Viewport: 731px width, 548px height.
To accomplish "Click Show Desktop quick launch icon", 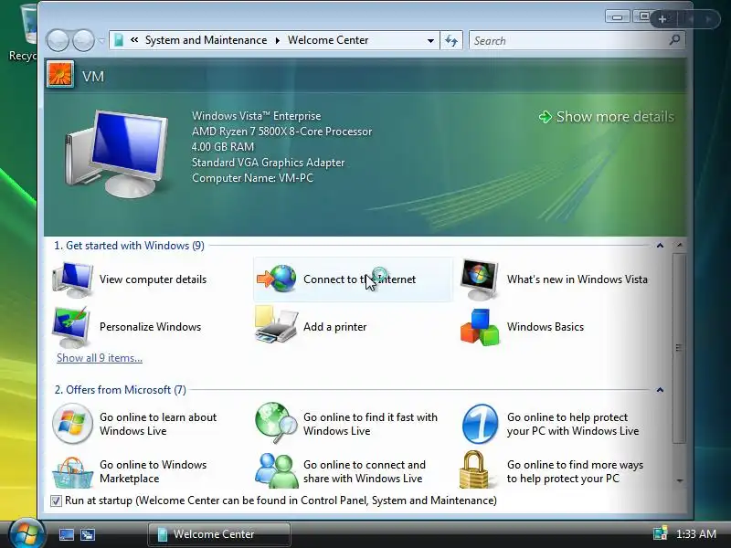I will click(66, 534).
